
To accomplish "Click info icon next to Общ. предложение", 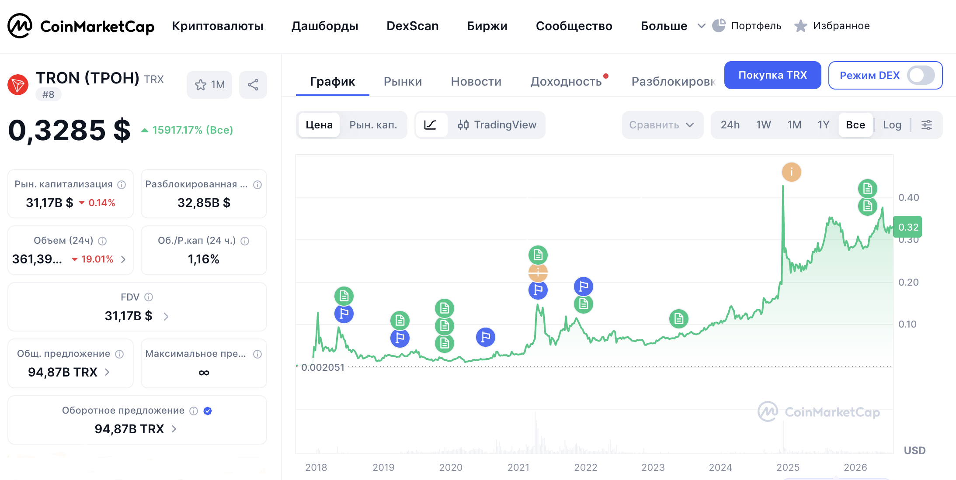I will (x=119, y=354).
